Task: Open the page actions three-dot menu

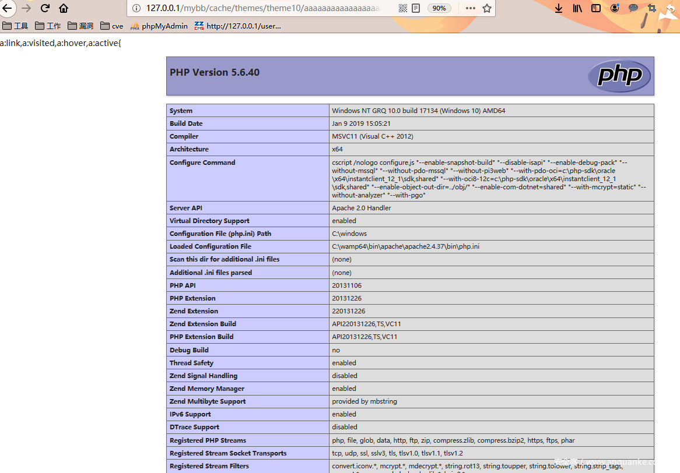Action: coord(470,8)
